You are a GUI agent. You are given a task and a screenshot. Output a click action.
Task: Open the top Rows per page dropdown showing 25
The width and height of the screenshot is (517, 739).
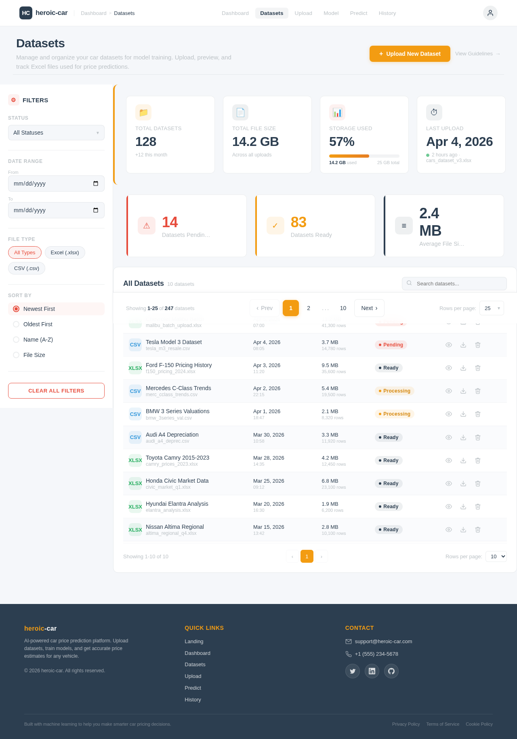pyautogui.click(x=492, y=308)
